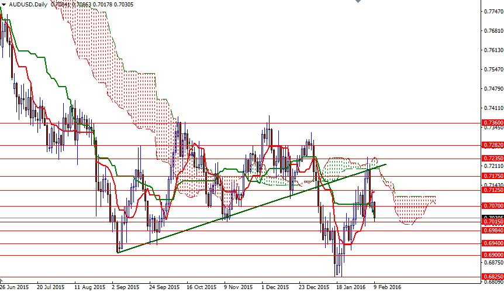Select the 0.69400 price level label
The image size is (504, 292).
pyautogui.click(x=493, y=243)
